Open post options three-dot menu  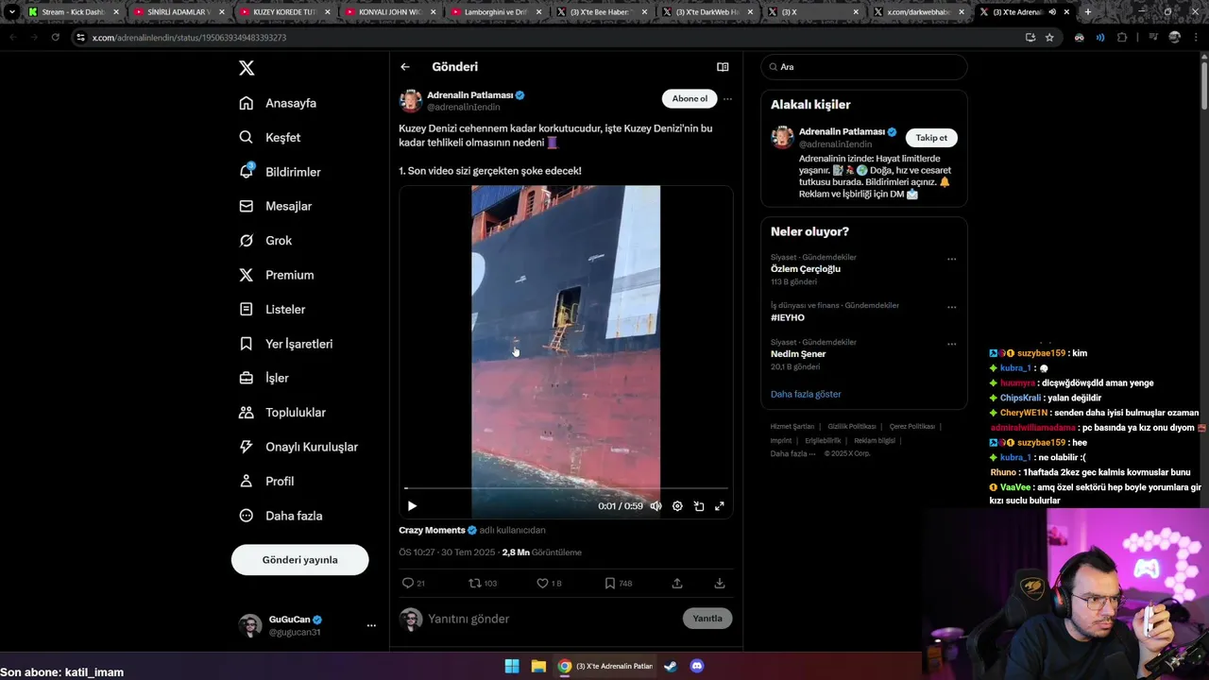(727, 99)
